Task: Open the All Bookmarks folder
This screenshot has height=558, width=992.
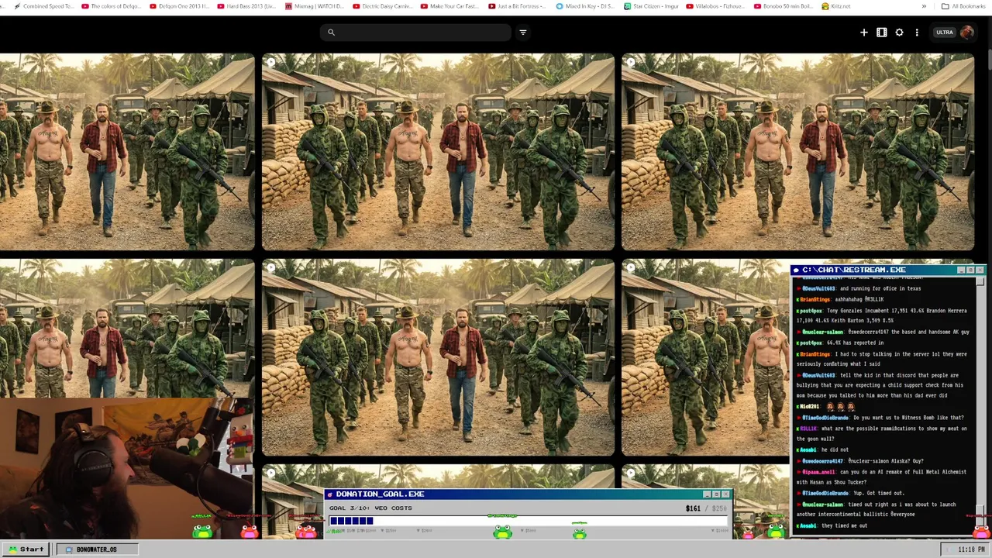Action: point(963,6)
